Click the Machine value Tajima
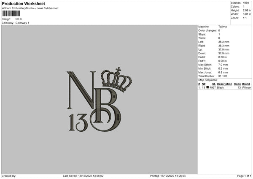253x179 pixels. 223,27
